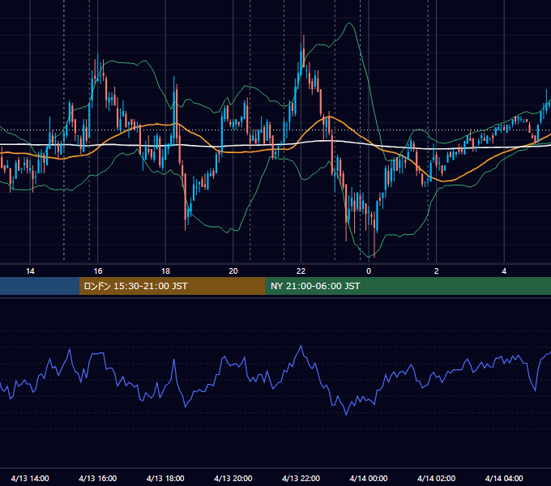Image resolution: width=551 pixels, height=486 pixels.
Task: Click the 20 hour label on chart axis
Action: 233,271
